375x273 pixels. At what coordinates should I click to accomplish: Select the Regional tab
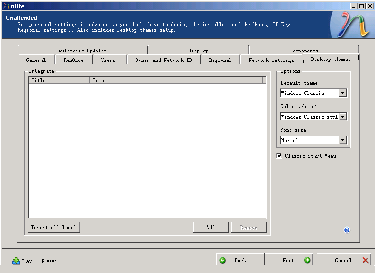point(220,60)
